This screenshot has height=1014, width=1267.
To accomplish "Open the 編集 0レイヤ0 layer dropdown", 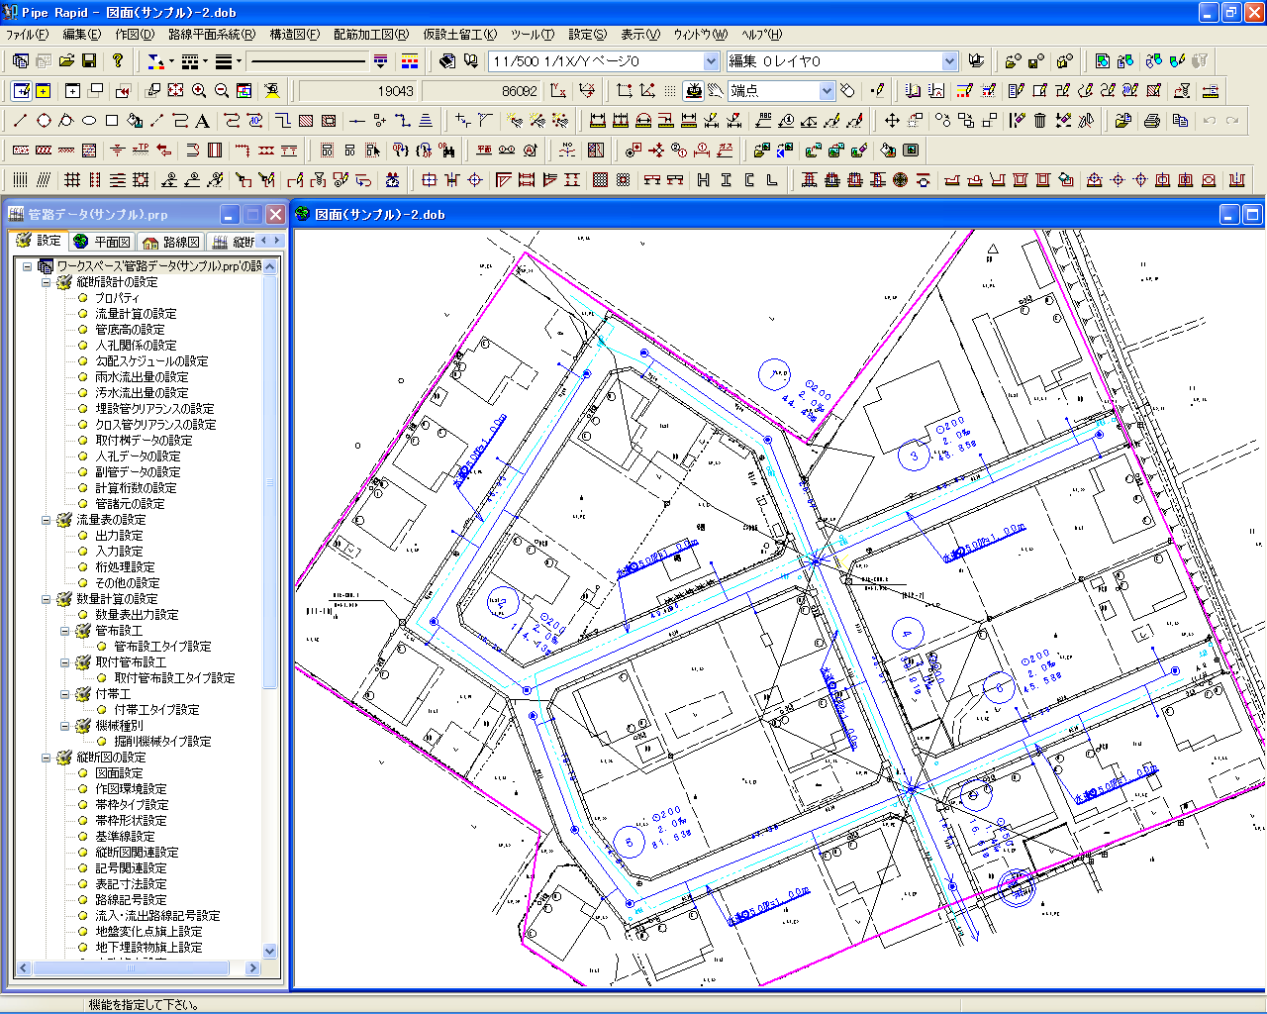I will click(949, 61).
